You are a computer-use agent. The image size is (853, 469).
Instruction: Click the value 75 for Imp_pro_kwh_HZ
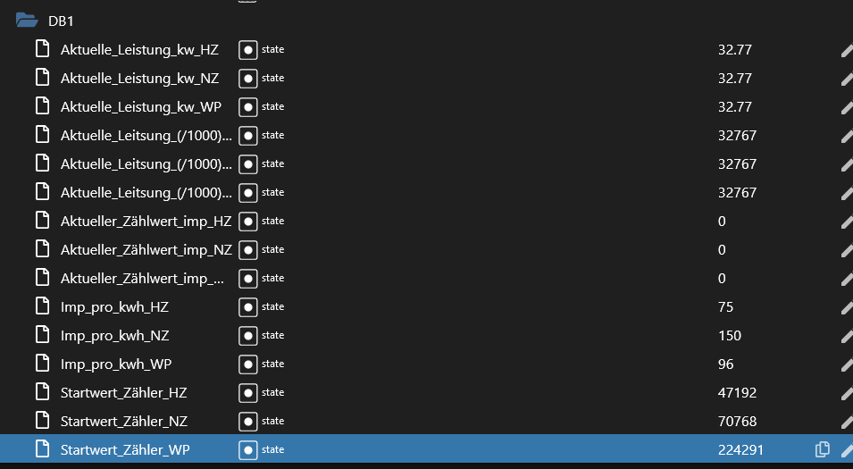coord(725,307)
